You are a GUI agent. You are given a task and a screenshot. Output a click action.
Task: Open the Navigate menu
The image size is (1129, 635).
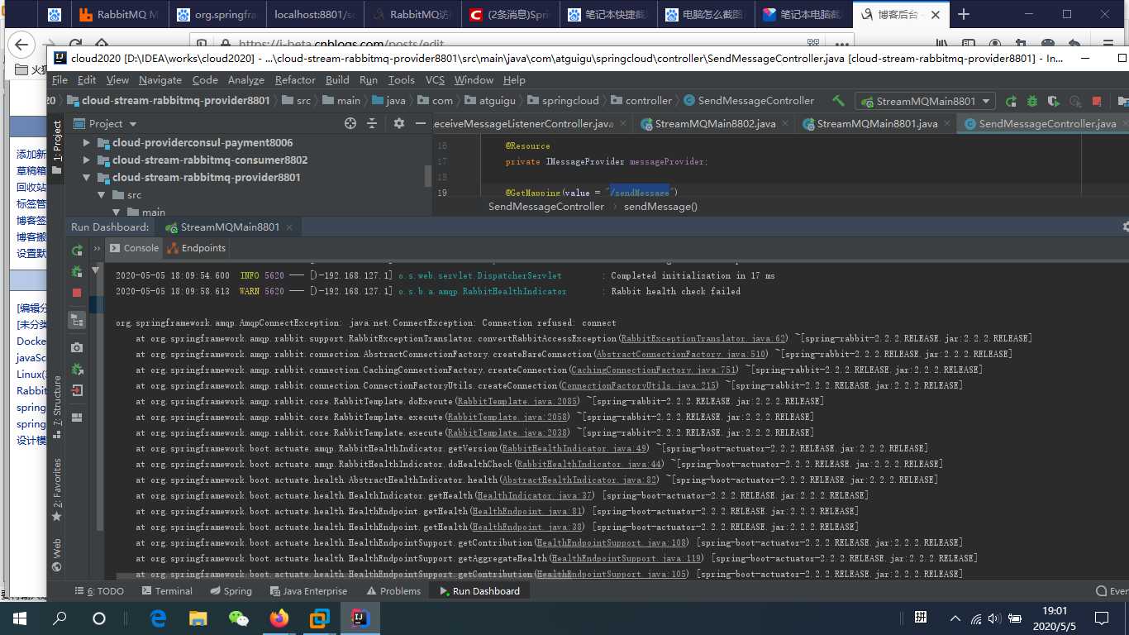pyautogui.click(x=160, y=80)
